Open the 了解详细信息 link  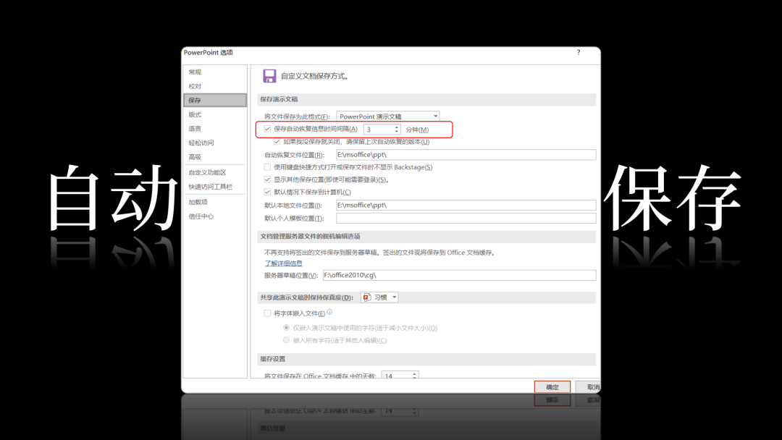(283, 263)
